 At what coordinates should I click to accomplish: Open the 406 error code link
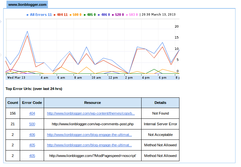coord(32,135)
